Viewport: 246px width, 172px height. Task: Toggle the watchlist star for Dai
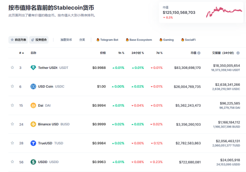pyautogui.click(x=12, y=105)
